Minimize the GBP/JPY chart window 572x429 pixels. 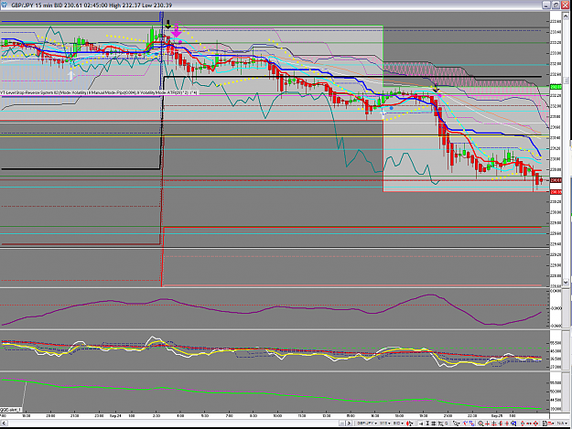tap(546, 5)
